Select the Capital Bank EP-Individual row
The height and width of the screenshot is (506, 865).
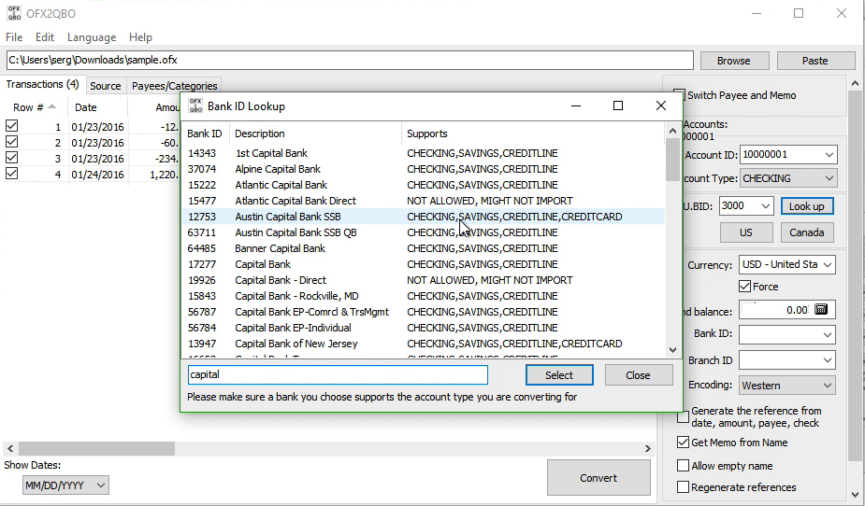click(423, 328)
